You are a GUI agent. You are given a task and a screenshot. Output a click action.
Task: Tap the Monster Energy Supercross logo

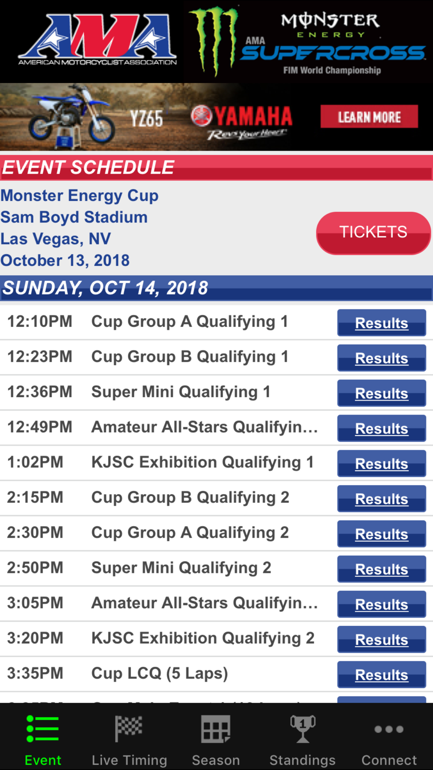(307, 42)
